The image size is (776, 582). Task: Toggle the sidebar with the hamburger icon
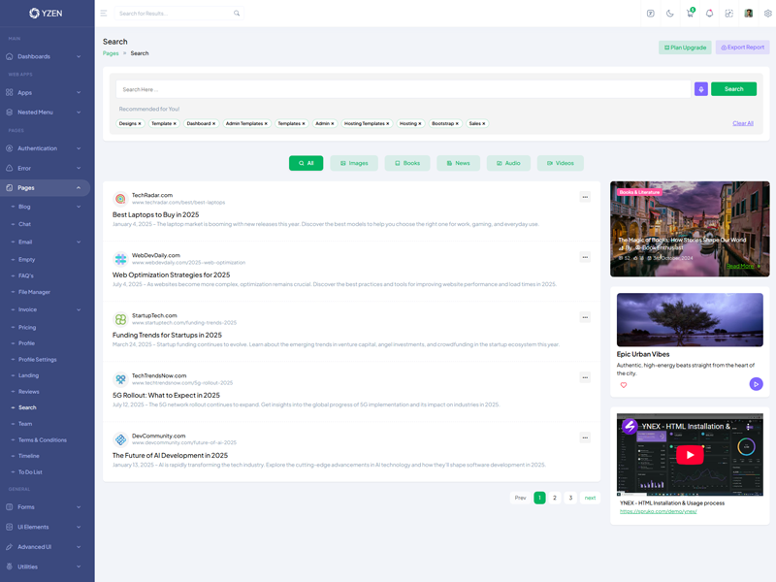click(x=104, y=14)
